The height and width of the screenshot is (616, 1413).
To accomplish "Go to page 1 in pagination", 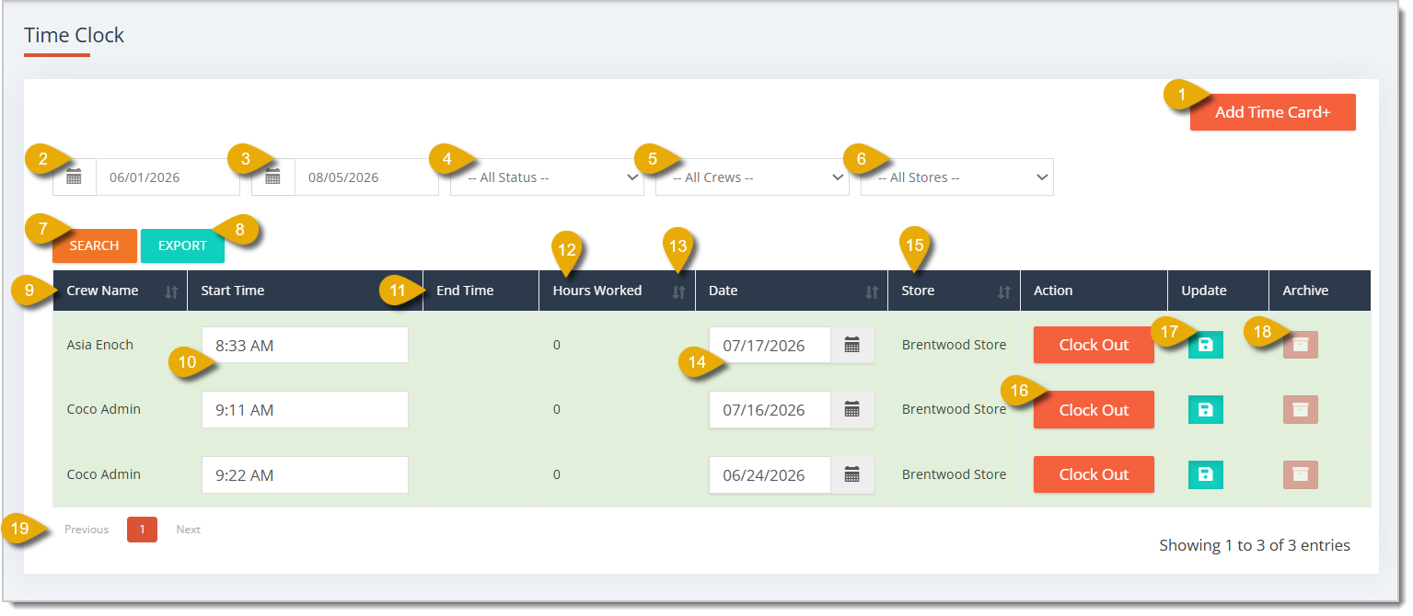I will tap(142, 530).
